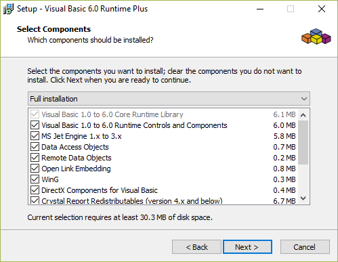
Task: Click the Select Components heading
Action: 54,29
